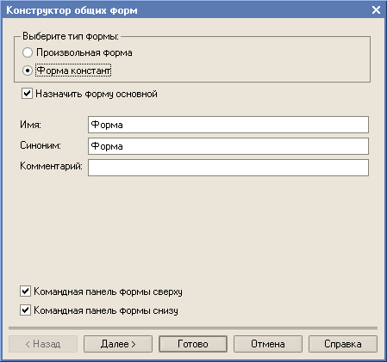Cancel the dialog with Отмена button
Screen dimensions: 387x362
click(268, 344)
